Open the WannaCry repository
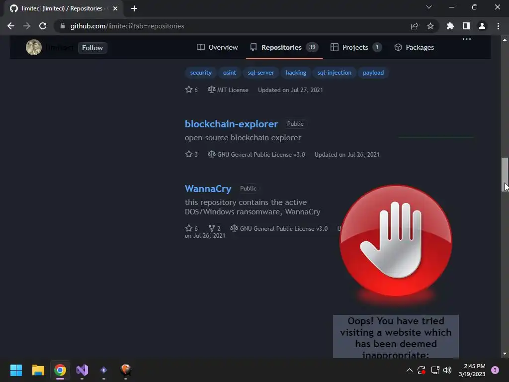 coord(208,189)
